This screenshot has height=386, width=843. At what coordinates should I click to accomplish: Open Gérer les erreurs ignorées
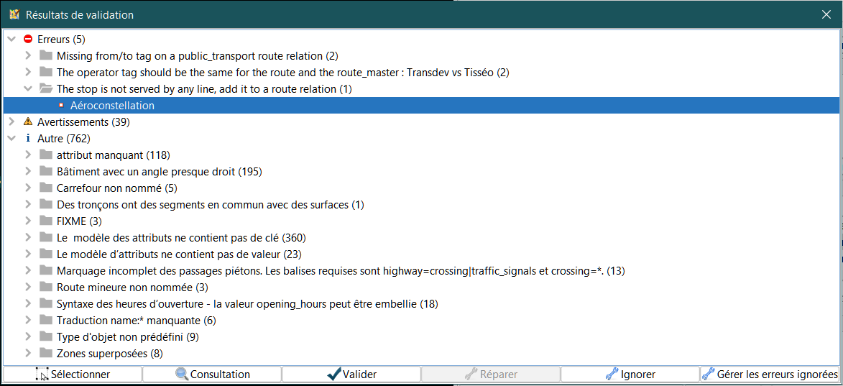tap(770, 374)
